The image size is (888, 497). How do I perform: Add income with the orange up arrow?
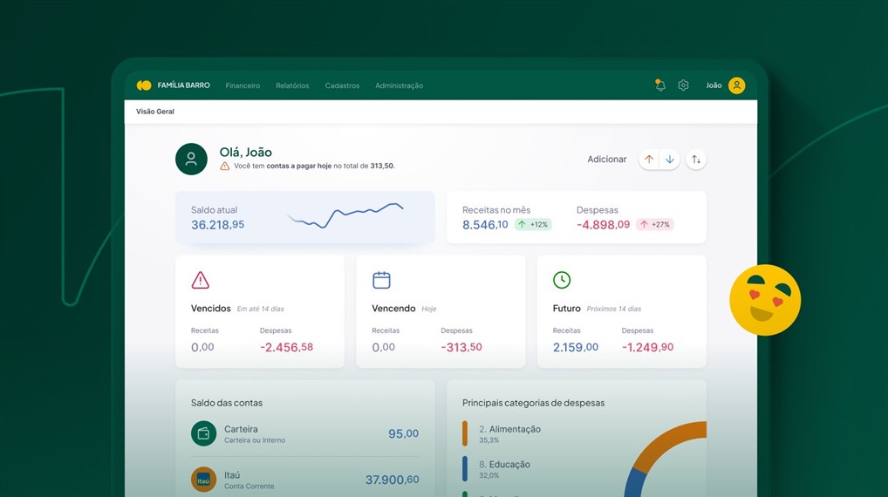(x=649, y=160)
